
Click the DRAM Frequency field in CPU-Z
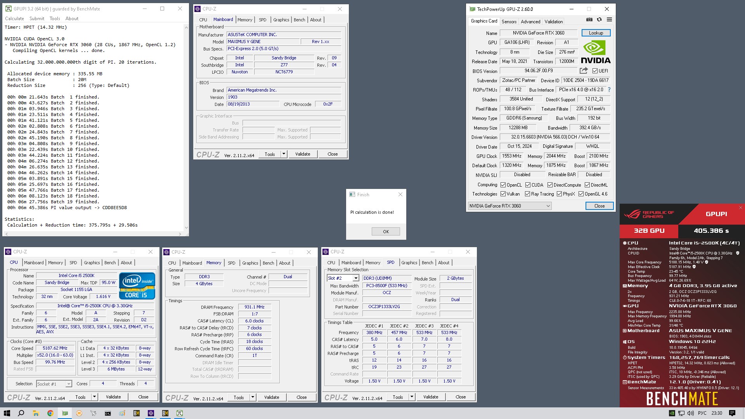[255, 307]
